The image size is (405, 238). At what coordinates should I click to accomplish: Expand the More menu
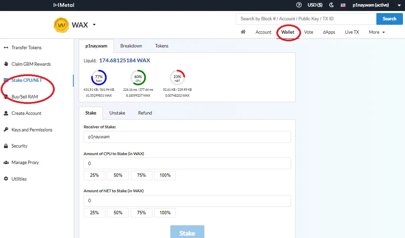[x=376, y=32]
